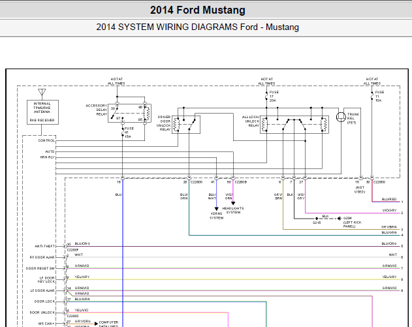412x327 pixels.
Task: Click the DOOR UNLOCK pin label
Action: 48,312
